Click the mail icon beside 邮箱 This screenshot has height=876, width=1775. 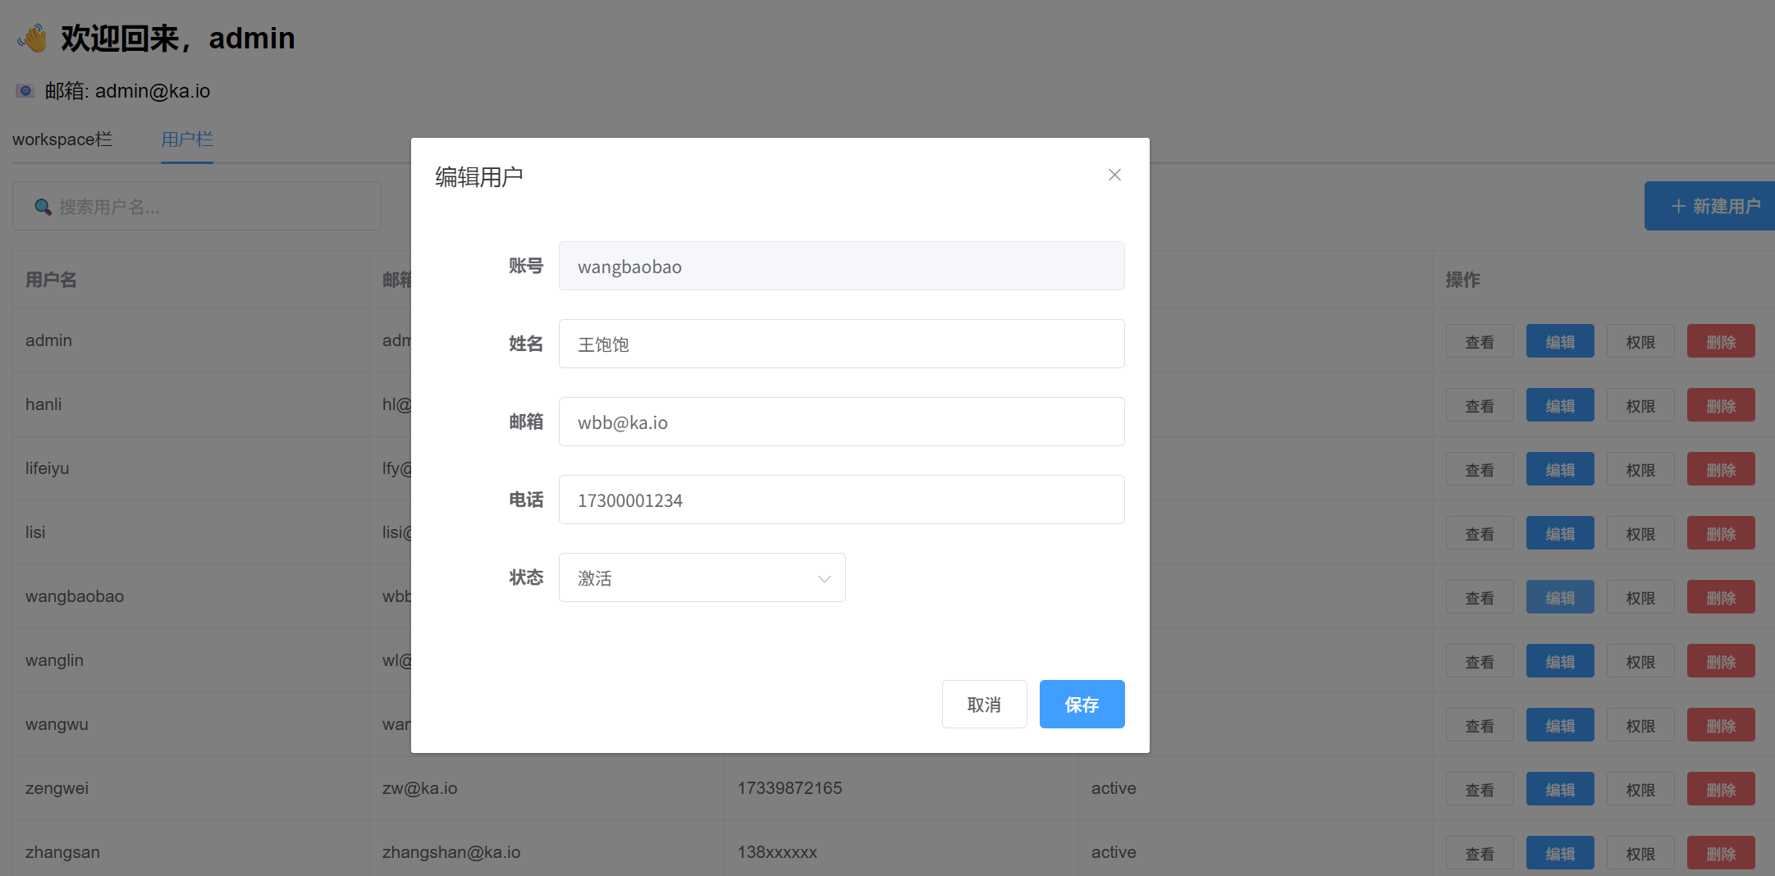pyautogui.click(x=25, y=91)
